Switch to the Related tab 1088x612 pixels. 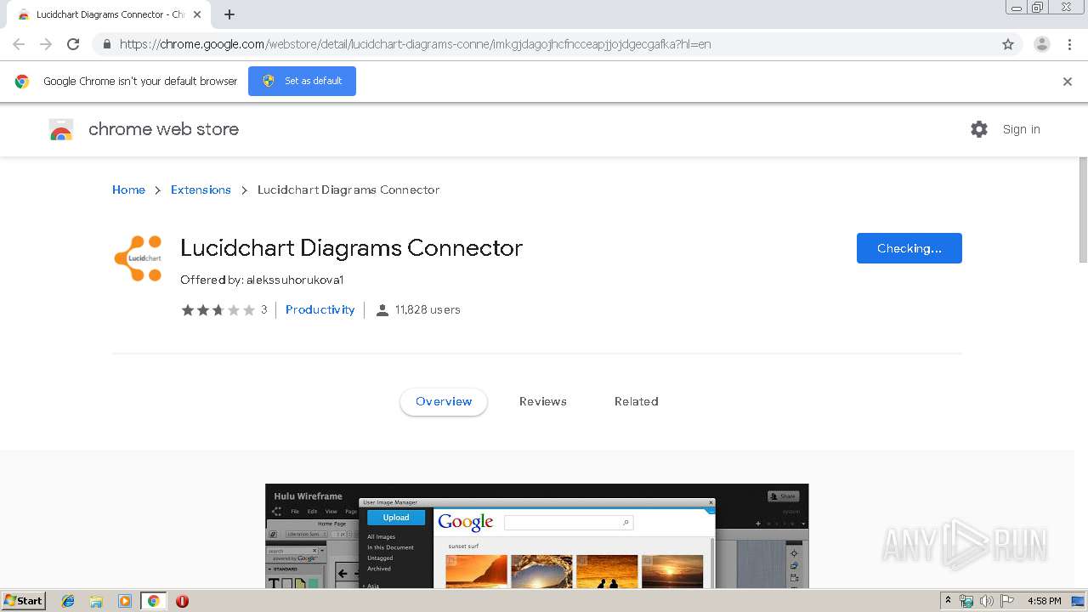coord(636,401)
